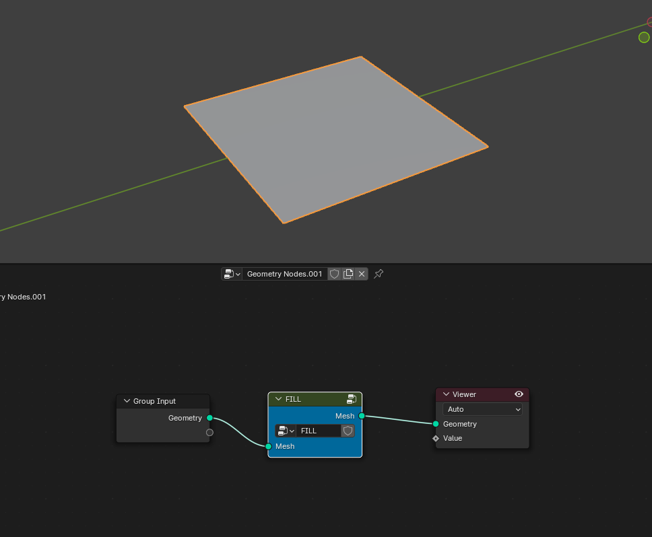Open FILL node group edit icon
The width and height of the screenshot is (652, 537).
352,399
